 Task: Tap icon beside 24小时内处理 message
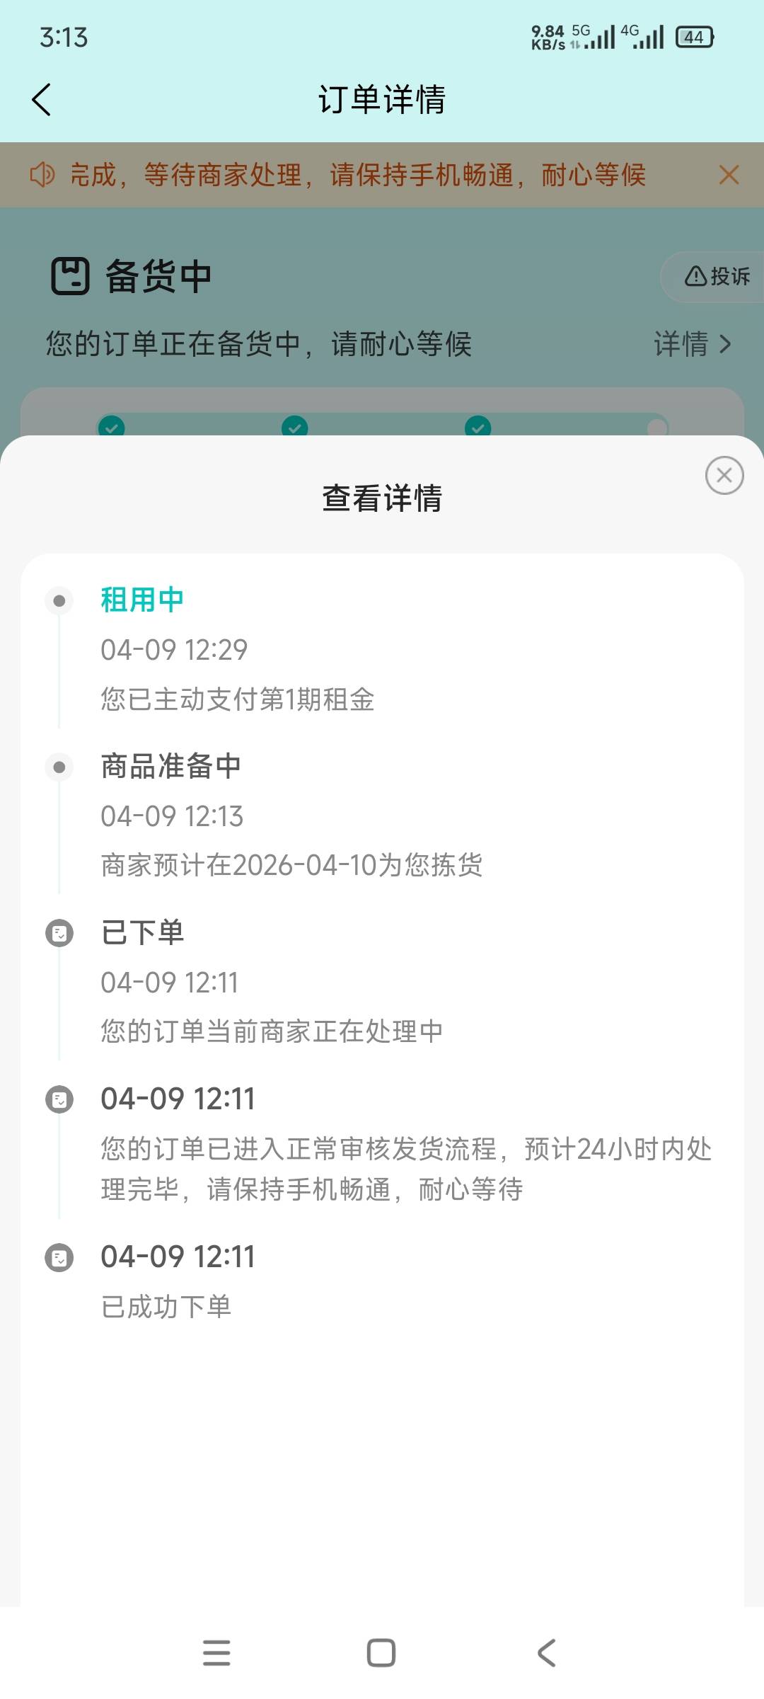pyautogui.click(x=59, y=1099)
